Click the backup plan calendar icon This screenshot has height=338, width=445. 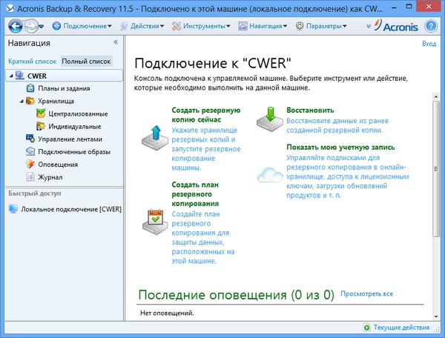[155, 216]
